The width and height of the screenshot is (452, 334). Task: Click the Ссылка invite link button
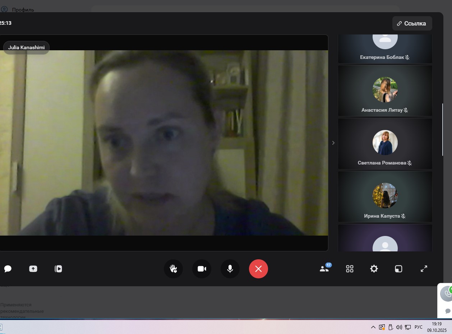(x=412, y=23)
